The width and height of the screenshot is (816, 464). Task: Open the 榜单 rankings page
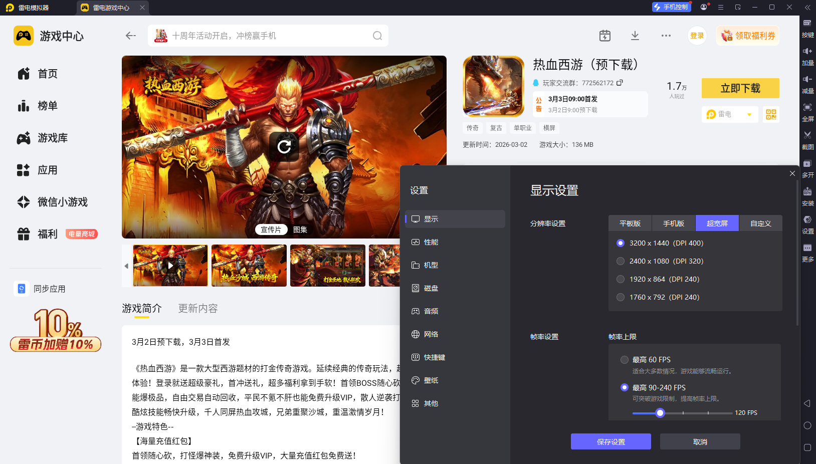tap(38, 106)
